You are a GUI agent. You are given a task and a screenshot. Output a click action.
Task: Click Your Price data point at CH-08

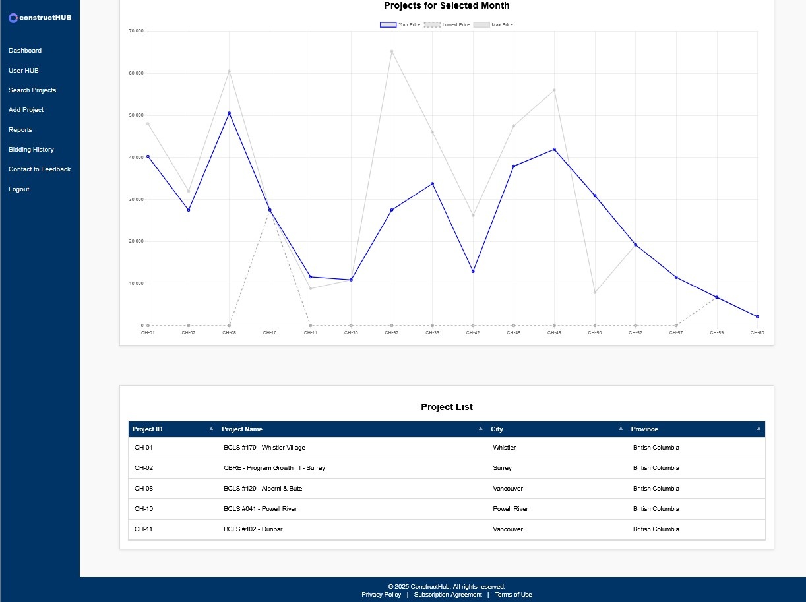point(229,113)
